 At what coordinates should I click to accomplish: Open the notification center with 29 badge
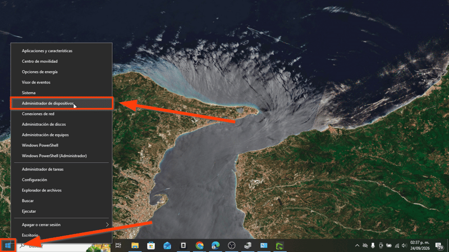click(x=439, y=245)
